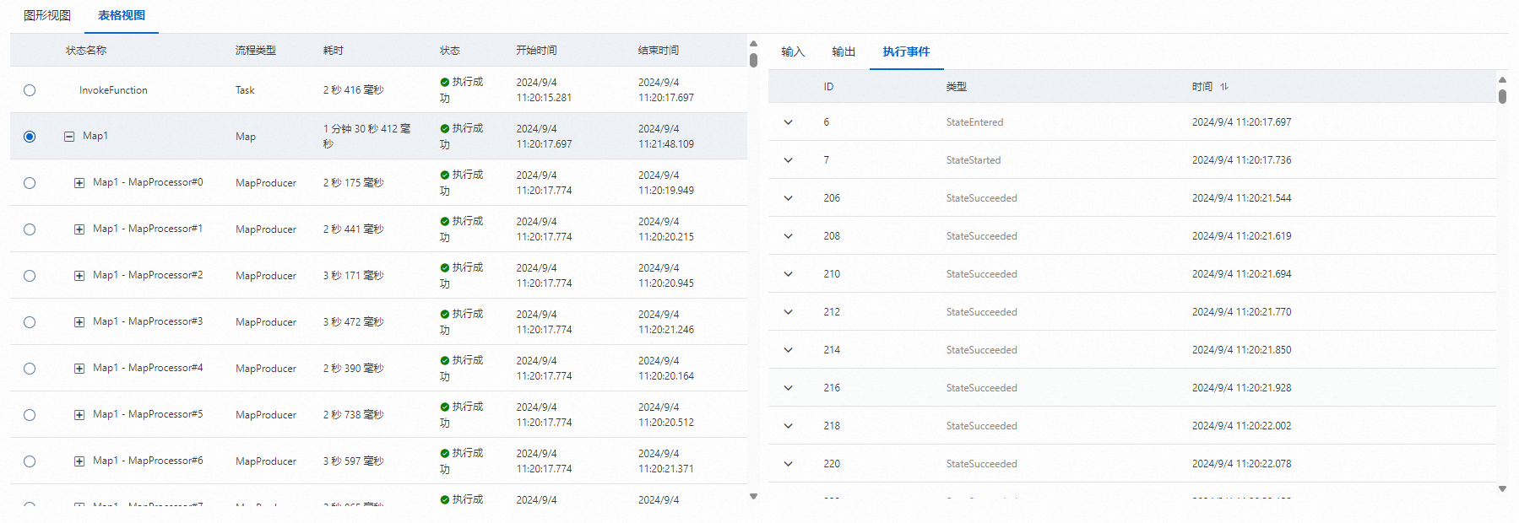Click the state table vertical scrollbar thumb

point(753,60)
